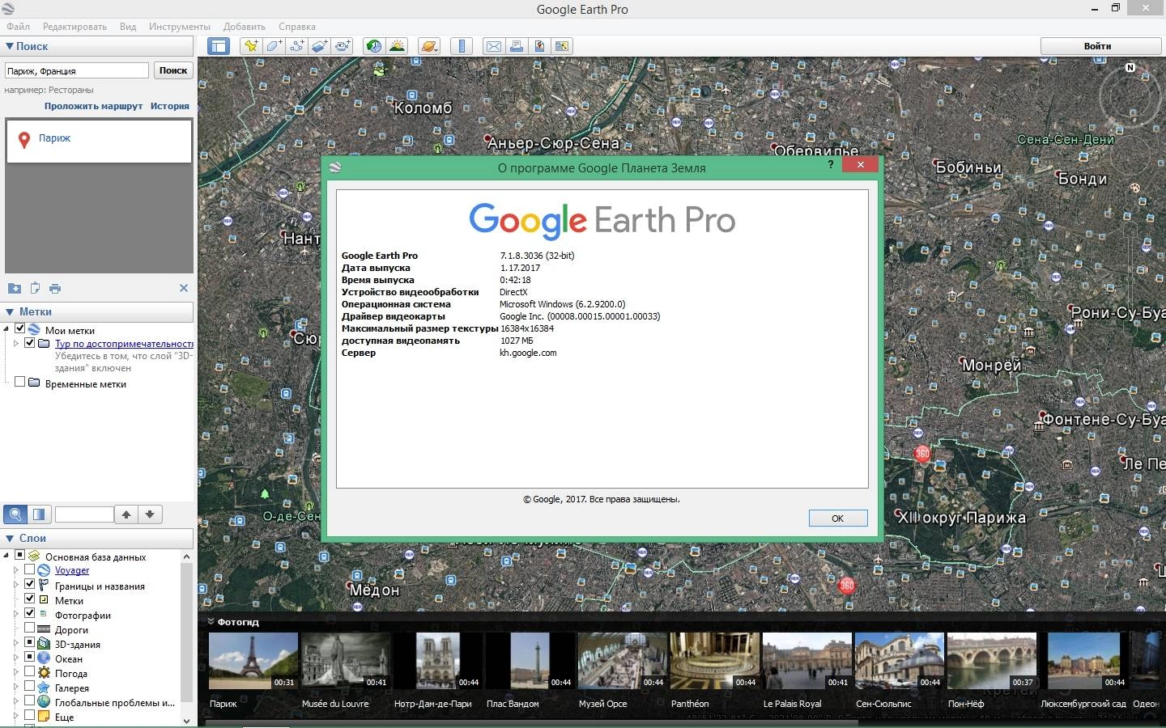
Task: Enable the Voyager layer checkbox
Action: (x=30, y=570)
